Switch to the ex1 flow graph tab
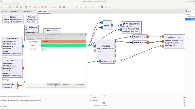 tap(3, 12)
